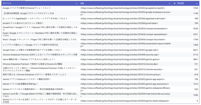The height and width of the screenshot is (105, 201).
Task: Click PV value 1568
Action: [x=196, y=45]
